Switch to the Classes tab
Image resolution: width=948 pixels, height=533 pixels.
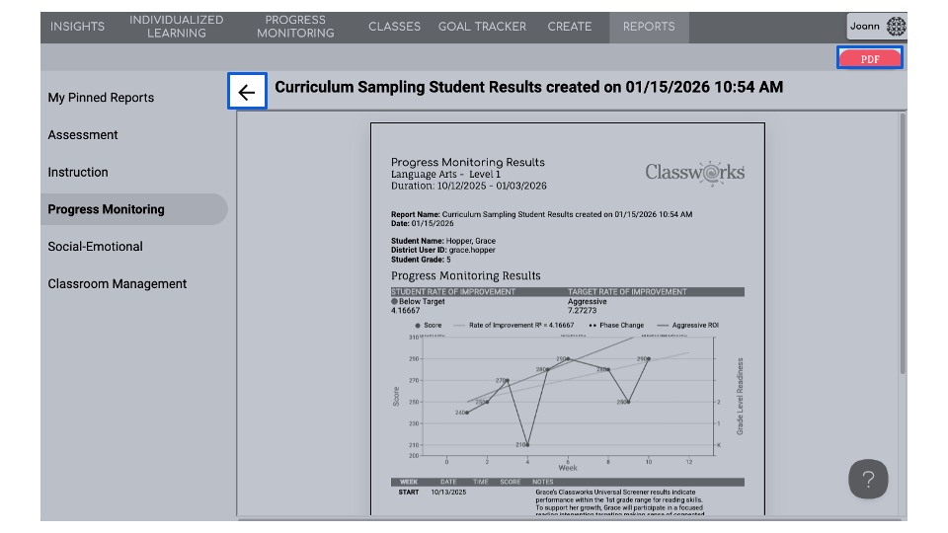pos(394,27)
